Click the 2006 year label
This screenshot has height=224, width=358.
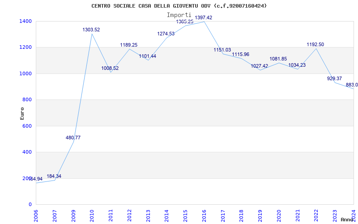[x=36, y=216]
